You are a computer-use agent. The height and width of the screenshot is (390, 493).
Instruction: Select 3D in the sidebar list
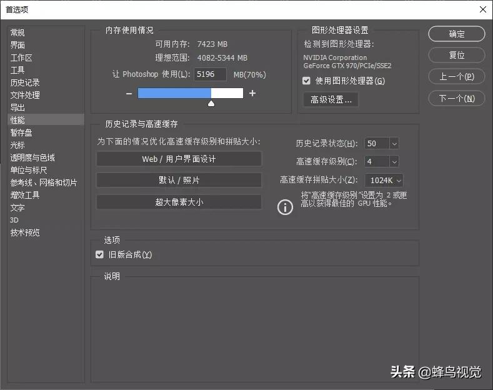point(46,220)
